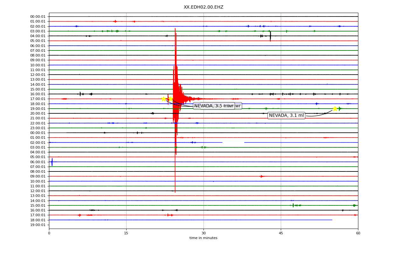Select the 22:00:01 hour label
The width and height of the screenshot is (407, 254).
tap(38, 123)
